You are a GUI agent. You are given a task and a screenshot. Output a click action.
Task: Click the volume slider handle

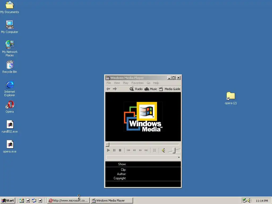click(174, 150)
